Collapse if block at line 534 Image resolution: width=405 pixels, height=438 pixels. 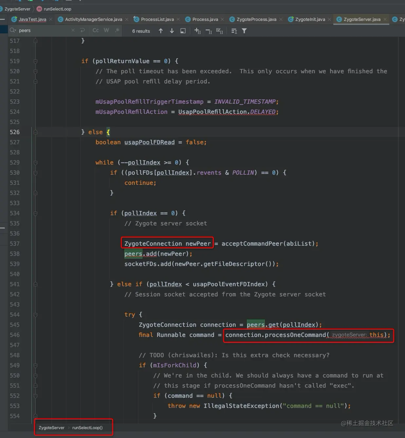pyautogui.click(x=35, y=213)
